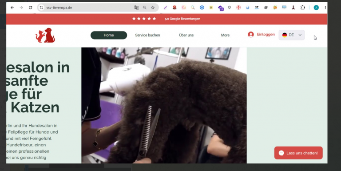Open the DE language dropdown
The height and width of the screenshot is (171, 341).
292,35
